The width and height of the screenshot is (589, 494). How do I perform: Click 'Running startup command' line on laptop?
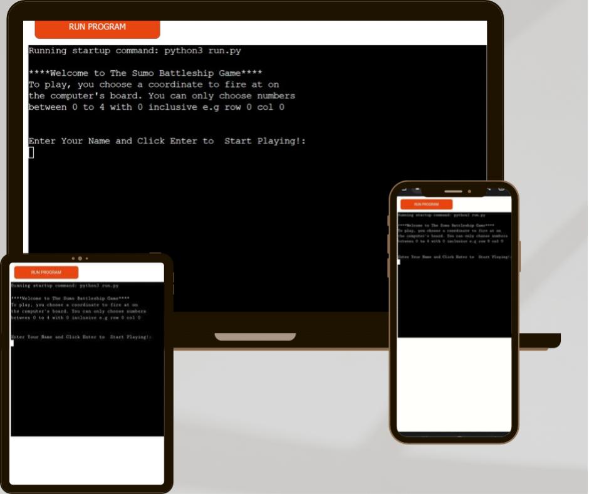tap(135, 51)
